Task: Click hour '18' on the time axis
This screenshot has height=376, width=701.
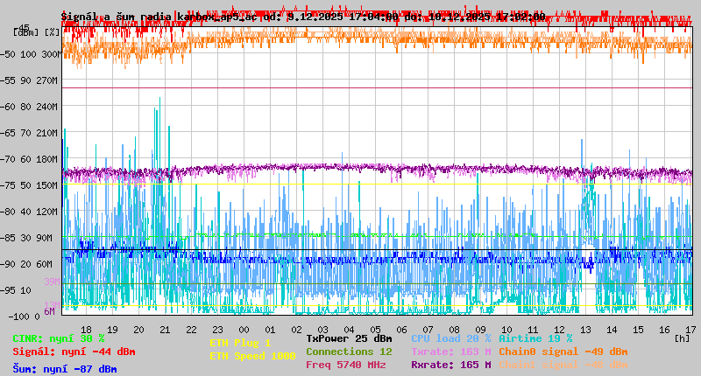Action: pyautogui.click(x=86, y=330)
